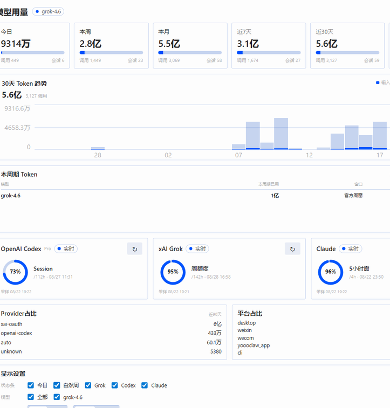390x408 pixels.
Task: Click the 433万 value for openai-codex
Action: pos(215,333)
